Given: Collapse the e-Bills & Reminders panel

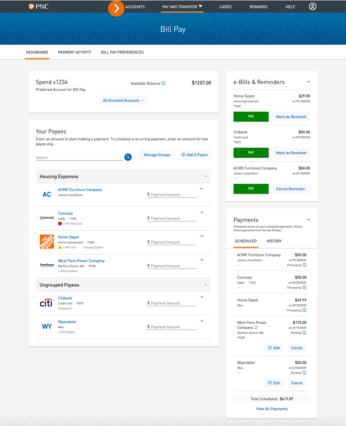Looking at the screenshot, I should tap(308, 82).
